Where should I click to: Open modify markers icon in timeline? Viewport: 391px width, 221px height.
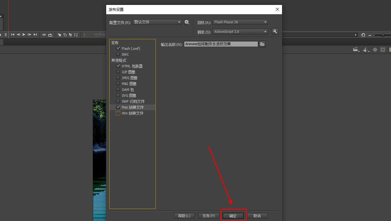tap(76, 35)
